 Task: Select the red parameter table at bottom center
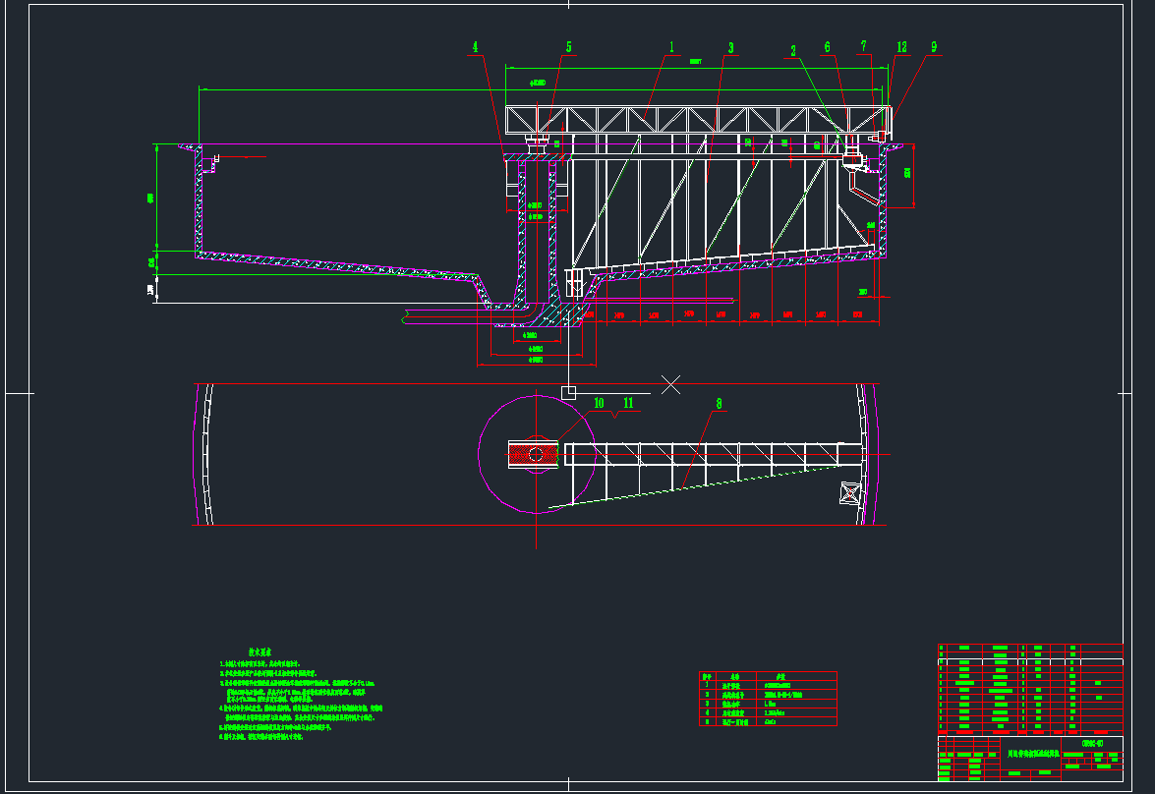768,699
